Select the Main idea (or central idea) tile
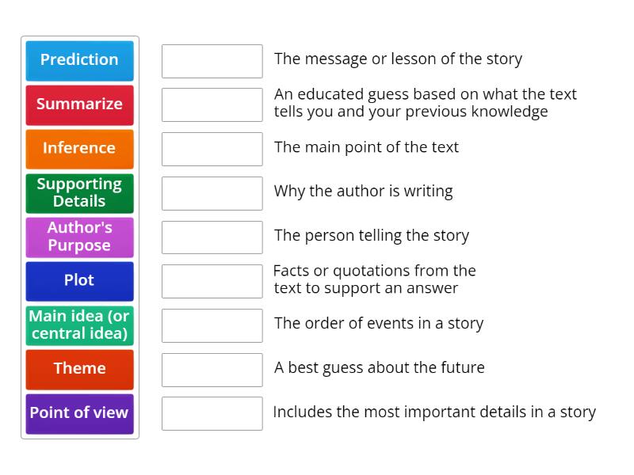 coord(79,325)
